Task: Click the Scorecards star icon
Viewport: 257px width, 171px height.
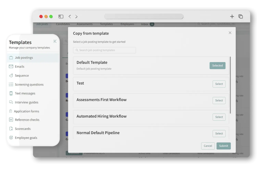Action: pyautogui.click(x=11, y=129)
